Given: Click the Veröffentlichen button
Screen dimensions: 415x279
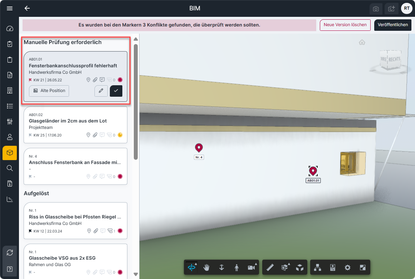Looking at the screenshot, I should (x=393, y=25).
